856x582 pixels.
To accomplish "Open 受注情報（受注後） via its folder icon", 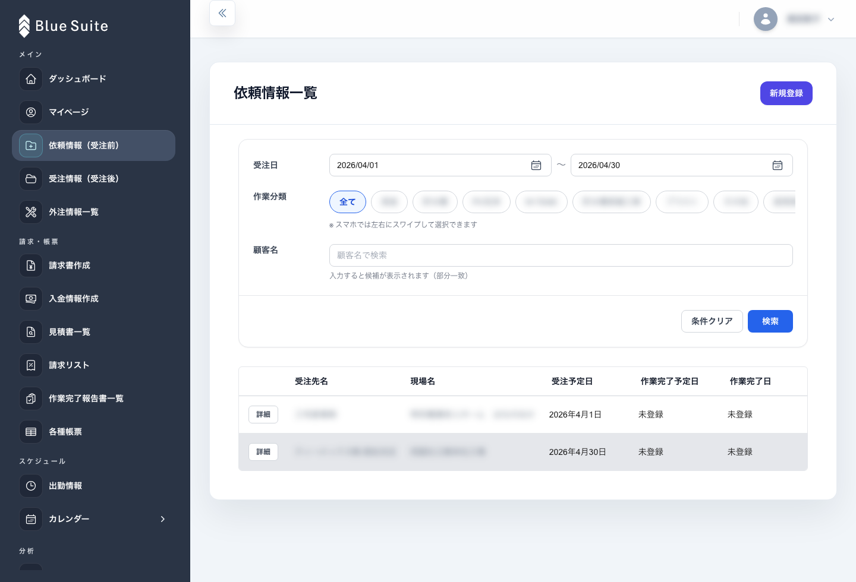I will pos(31,179).
